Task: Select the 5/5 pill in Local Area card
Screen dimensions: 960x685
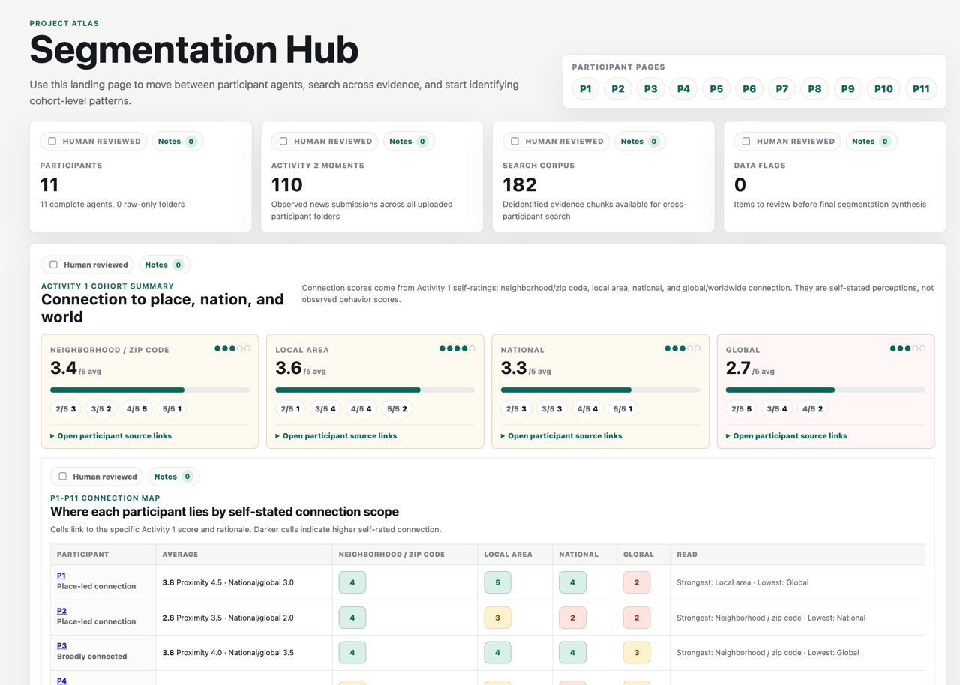Action: 397,409
